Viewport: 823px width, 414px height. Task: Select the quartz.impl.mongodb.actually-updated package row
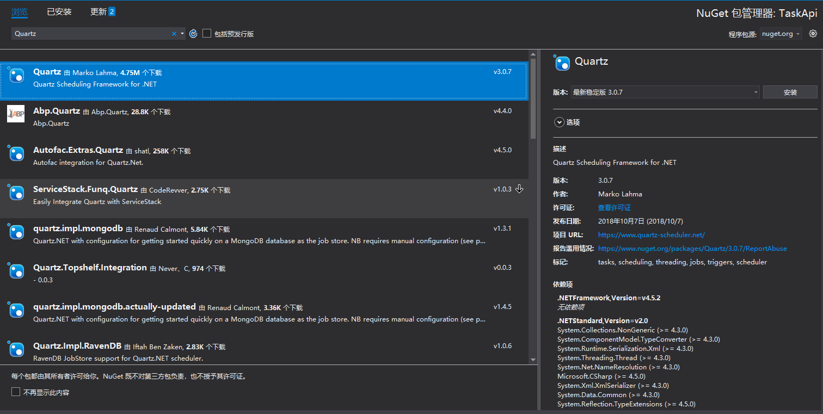[x=264, y=316]
